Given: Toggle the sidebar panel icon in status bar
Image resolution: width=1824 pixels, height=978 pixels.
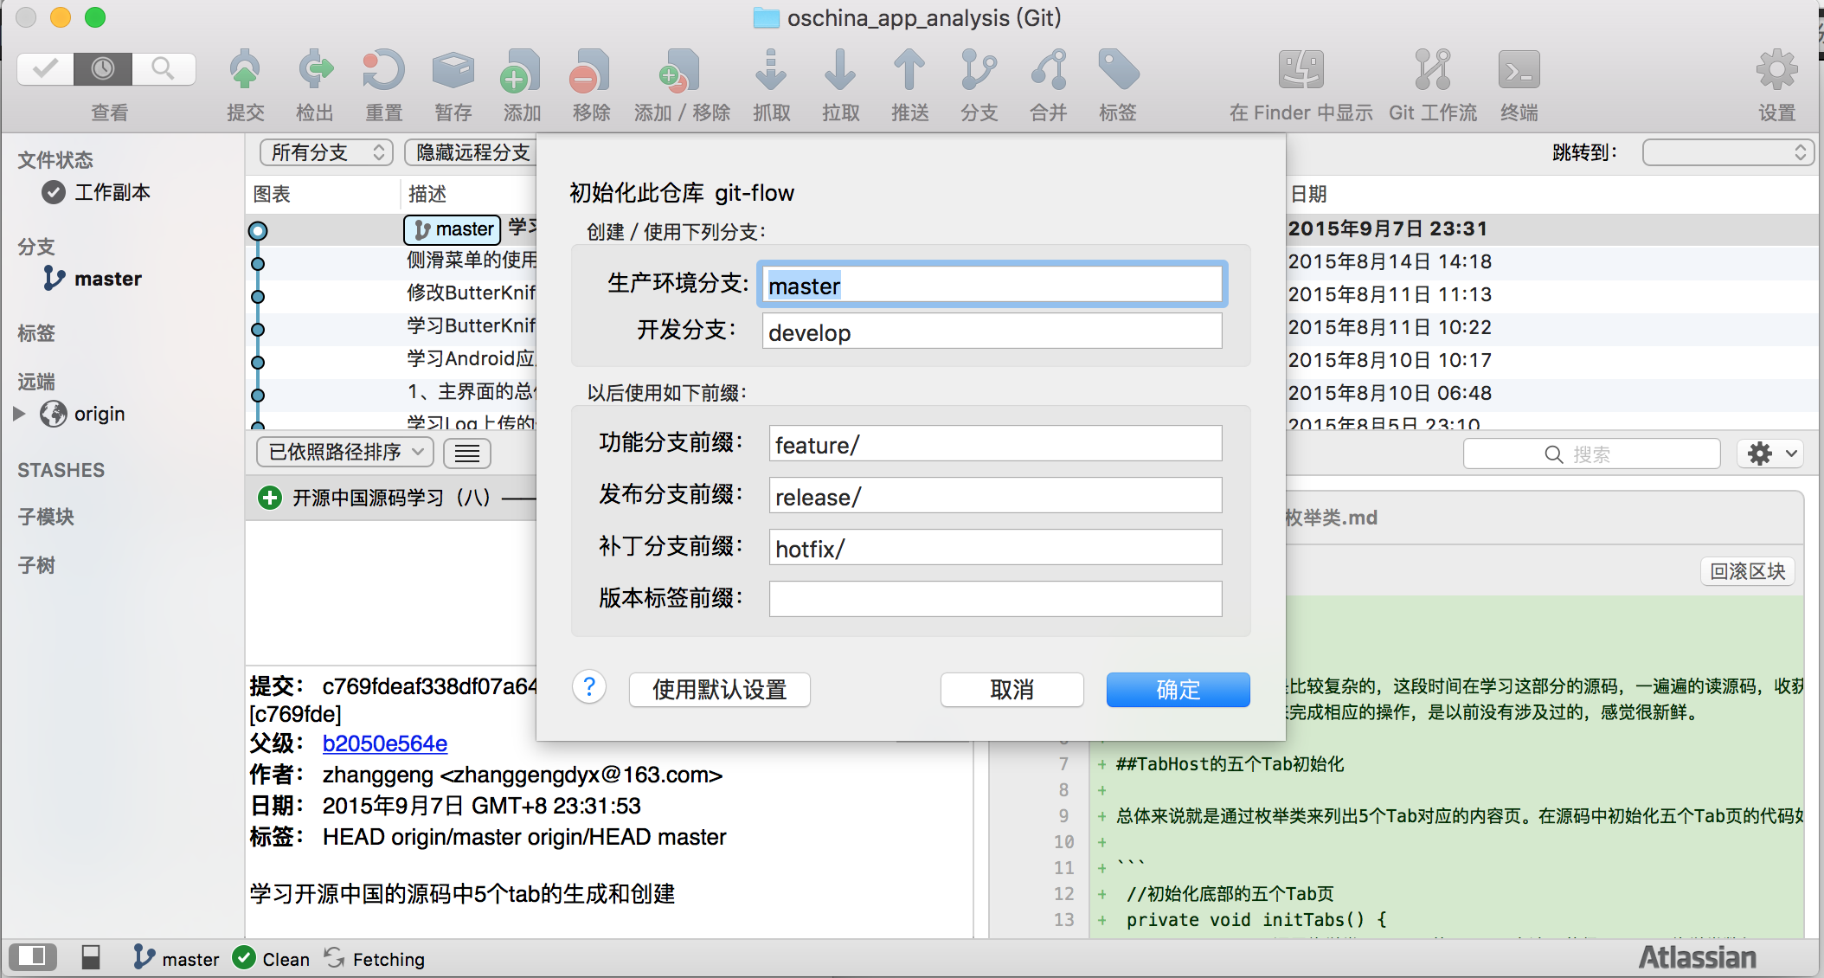Looking at the screenshot, I should (32, 957).
